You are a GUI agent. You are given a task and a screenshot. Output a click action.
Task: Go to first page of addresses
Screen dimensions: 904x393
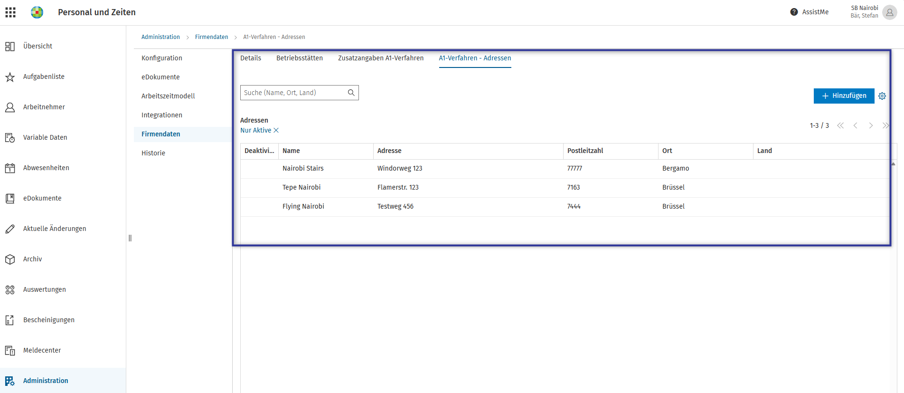840,125
